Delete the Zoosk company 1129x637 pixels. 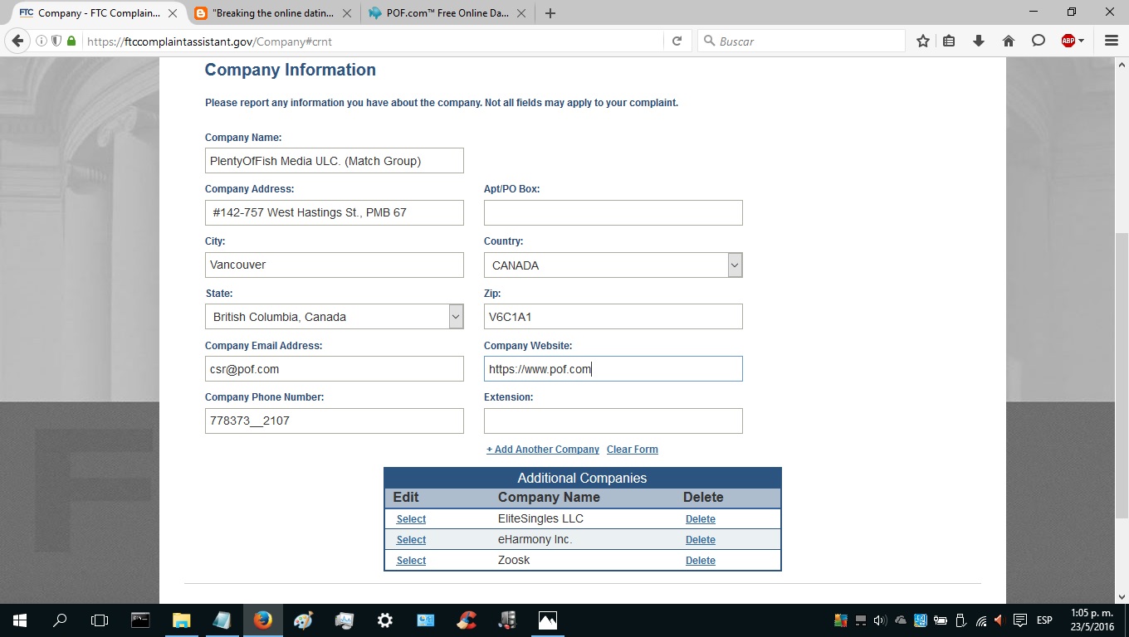pos(701,561)
